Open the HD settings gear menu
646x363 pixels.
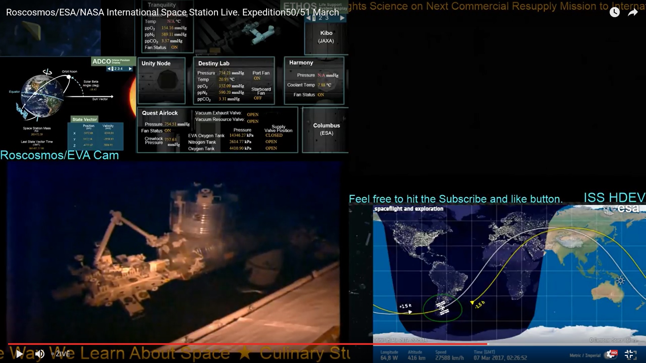tap(611, 354)
